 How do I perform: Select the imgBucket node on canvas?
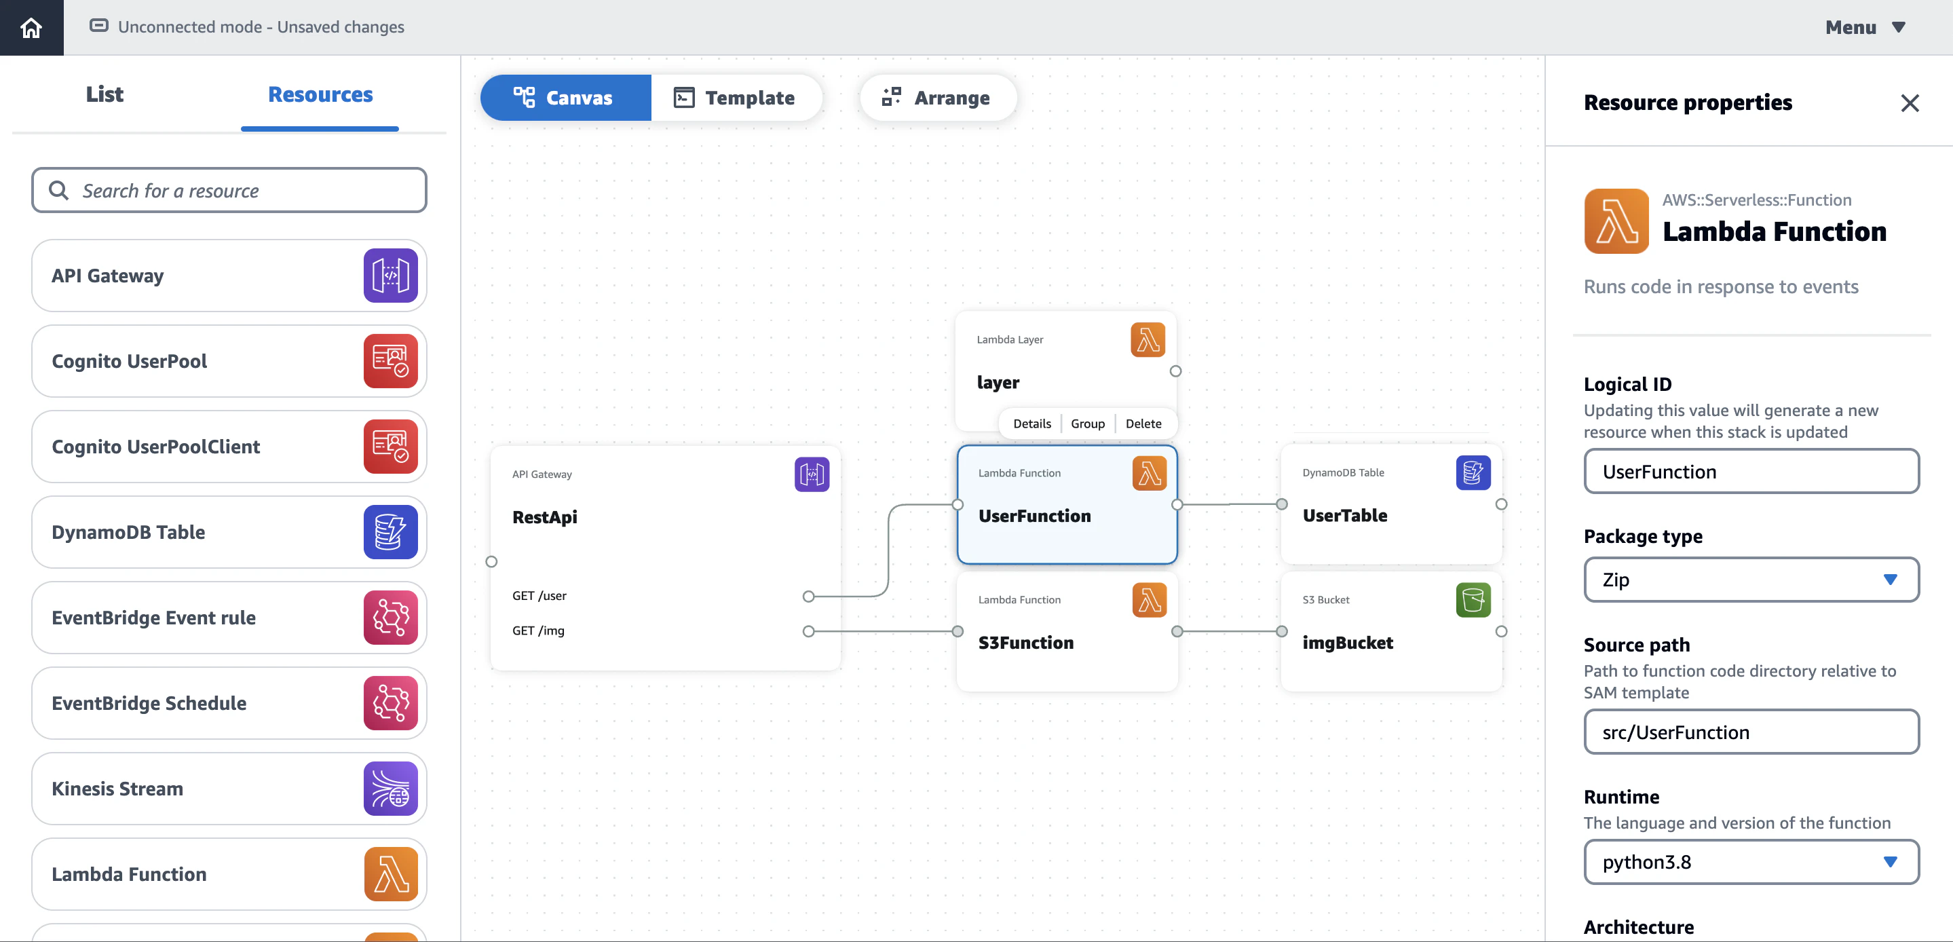(1391, 631)
